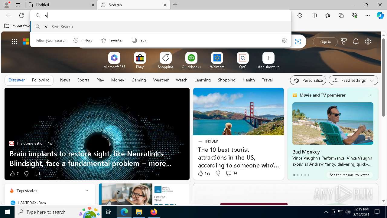Filter search by Favorites

112,40
